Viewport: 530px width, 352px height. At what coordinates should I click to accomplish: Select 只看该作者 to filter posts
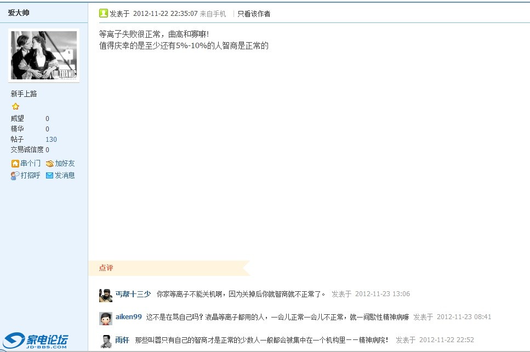[x=254, y=14]
